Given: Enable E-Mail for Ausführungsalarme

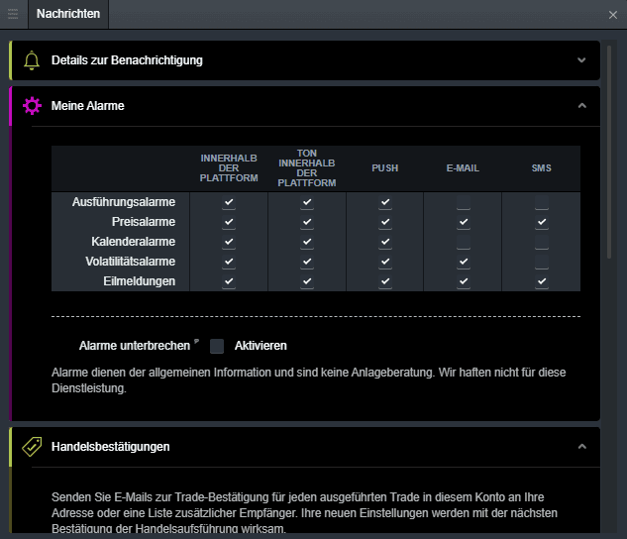Looking at the screenshot, I should (x=463, y=203).
